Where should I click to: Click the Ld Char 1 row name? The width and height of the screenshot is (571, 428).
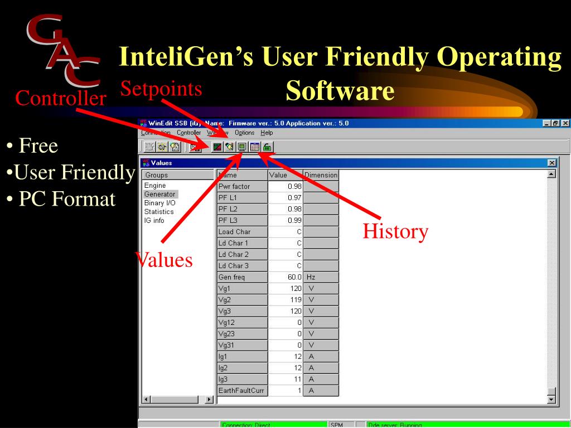point(243,243)
